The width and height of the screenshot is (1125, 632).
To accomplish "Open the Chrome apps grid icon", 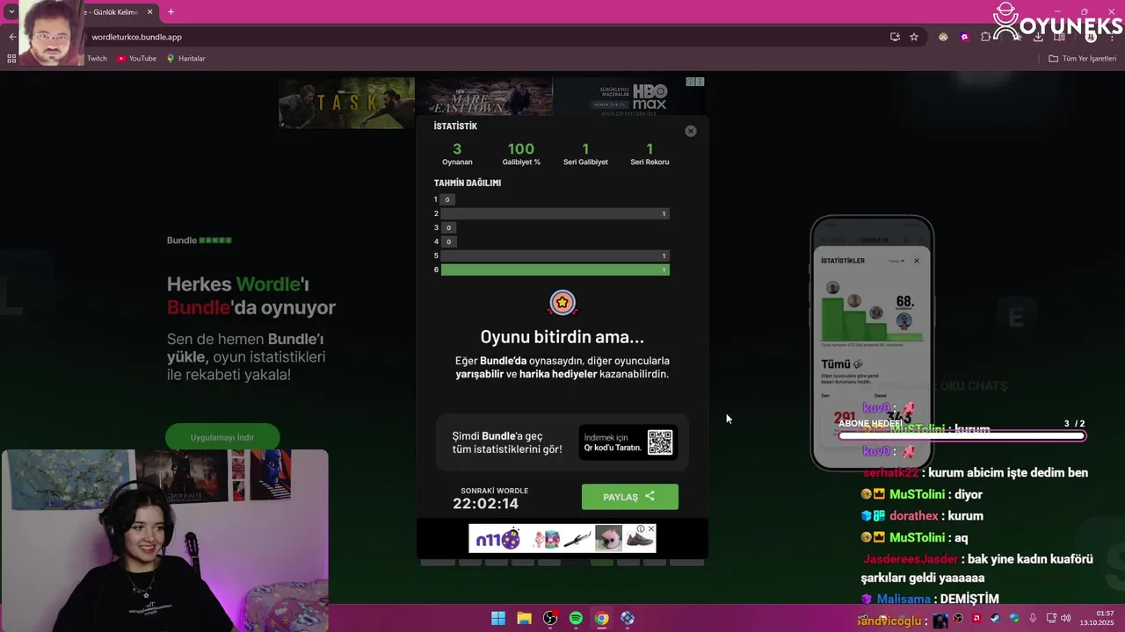I will [x=11, y=59].
